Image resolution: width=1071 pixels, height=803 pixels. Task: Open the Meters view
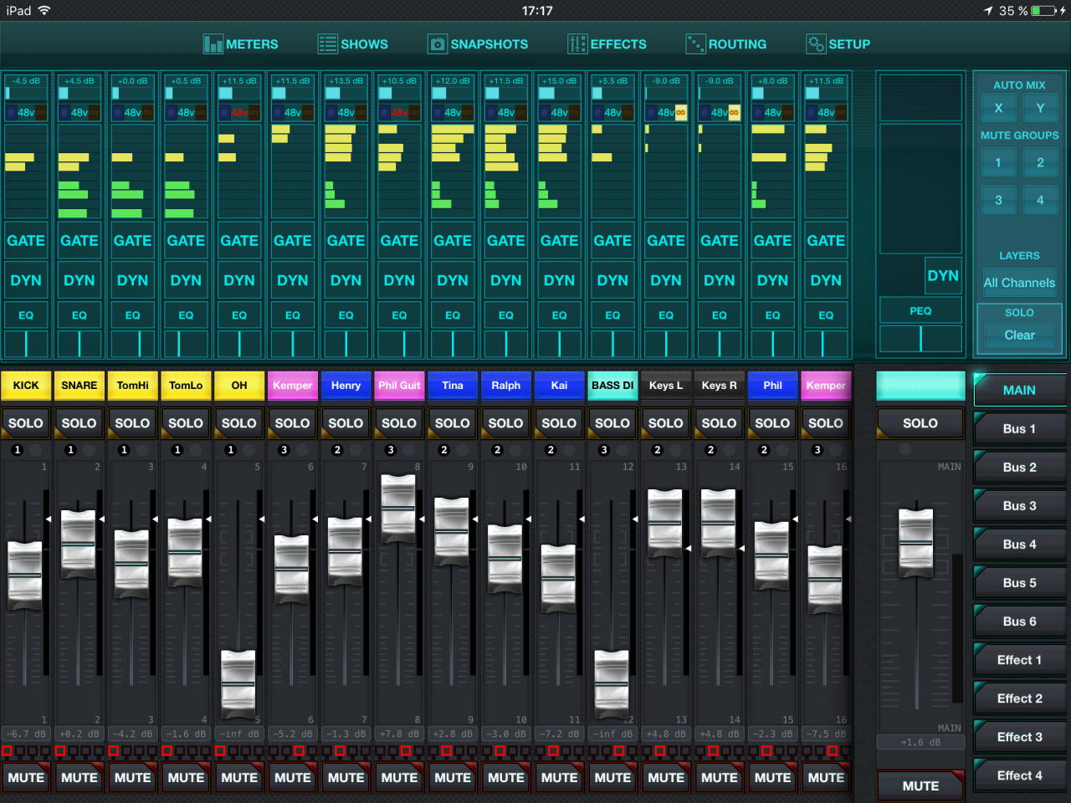point(241,43)
